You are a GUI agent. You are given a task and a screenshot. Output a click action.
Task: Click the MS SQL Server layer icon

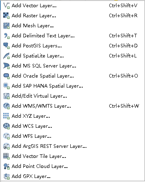(6, 66)
